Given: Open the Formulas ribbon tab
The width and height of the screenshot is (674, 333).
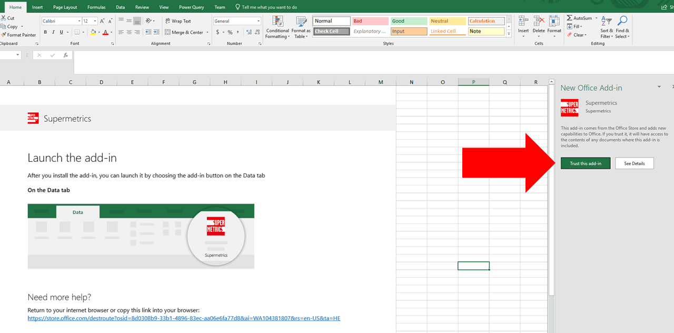Looking at the screenshot, I should coord(96,7).
